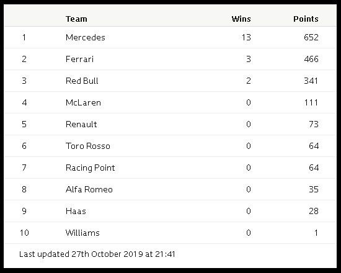Click Ferrari's 466 points value
Image resolution: width=341 pixels, height=273 pixels.
pyautogui.click(x=311, y=59)
